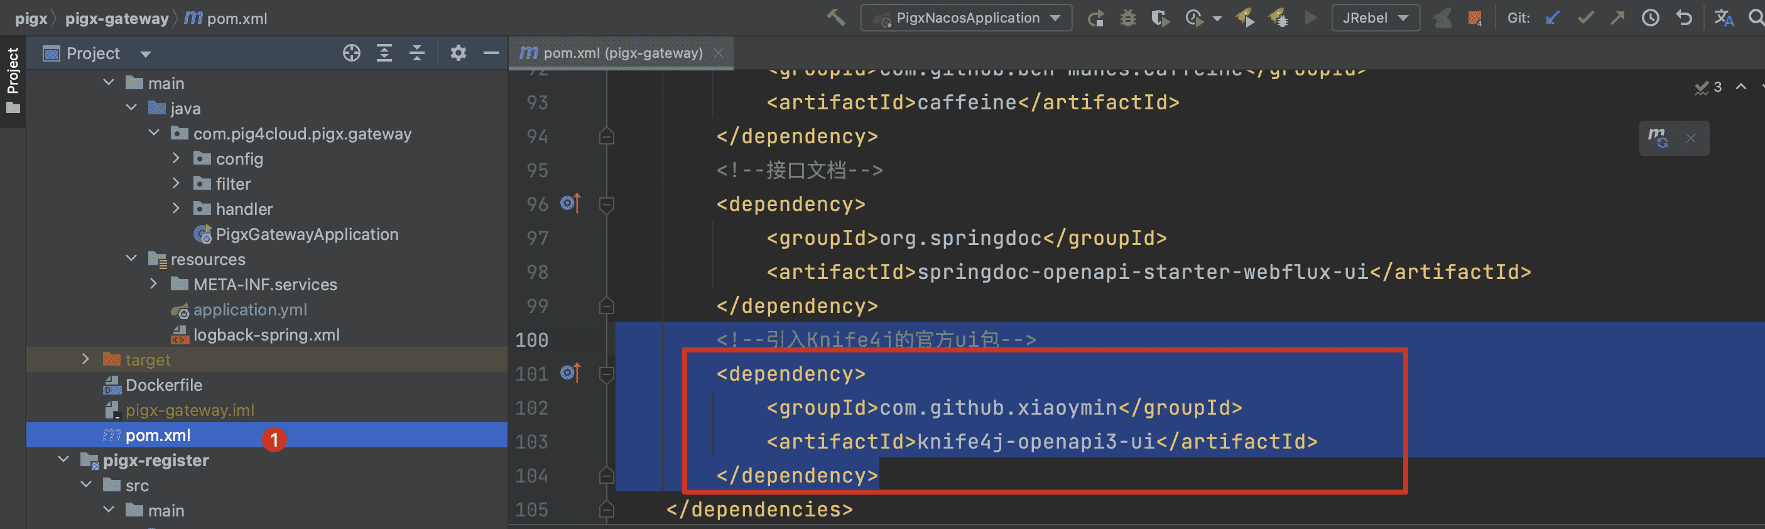Image resolution: width=1765 pixels, height=529 pixels.
Task: Select application.yml in the project tree
Action: click(x=249, y=310)
